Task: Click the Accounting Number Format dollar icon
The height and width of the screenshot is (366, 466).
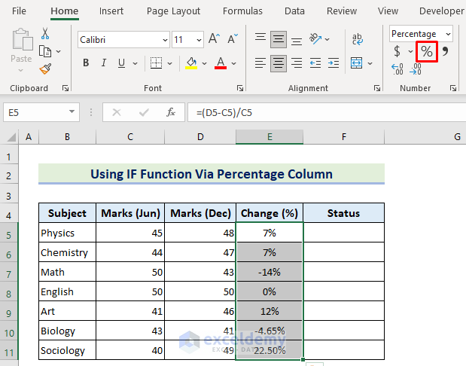Action: (x=397, y=51)
